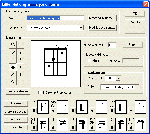Select the G chord diagram thumbnail
The image size is (150, 134).
(121, 124)
